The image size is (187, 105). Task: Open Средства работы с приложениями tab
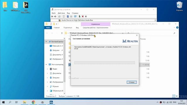pos(96,28)
